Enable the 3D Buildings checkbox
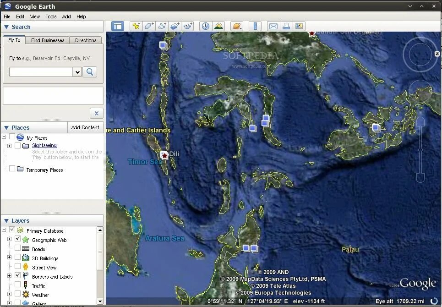The image size is (442, 307). click(x=17, y=257)
